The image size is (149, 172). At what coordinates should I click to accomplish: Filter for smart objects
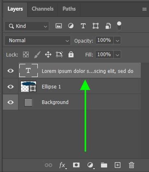point(108,26)
